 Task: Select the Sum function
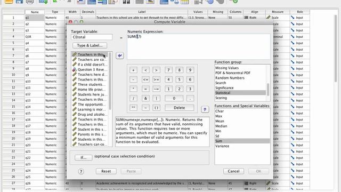[242, 141]
